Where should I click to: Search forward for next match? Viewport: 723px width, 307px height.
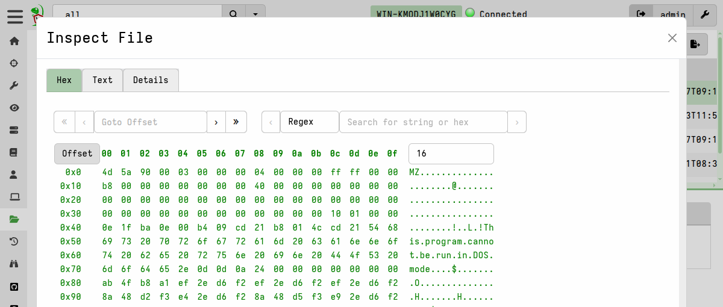pyautogui.click(x=517, y=122)
